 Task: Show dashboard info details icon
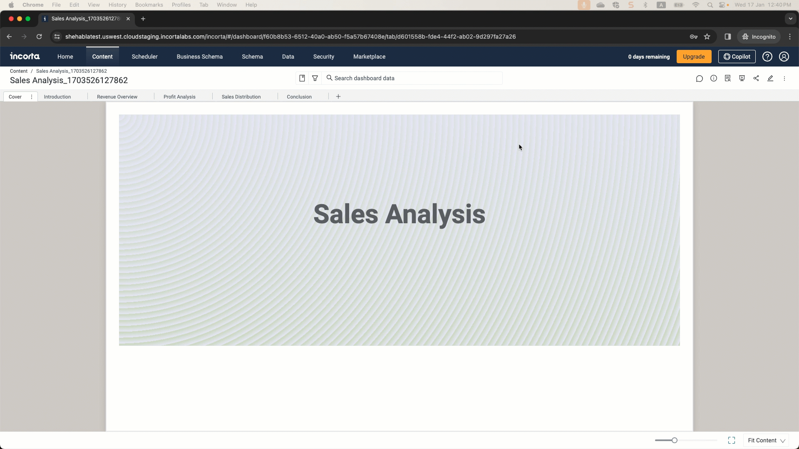(x=714, y=79)
